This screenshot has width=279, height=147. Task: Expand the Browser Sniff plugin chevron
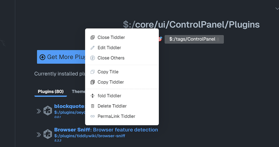point(39,135)
